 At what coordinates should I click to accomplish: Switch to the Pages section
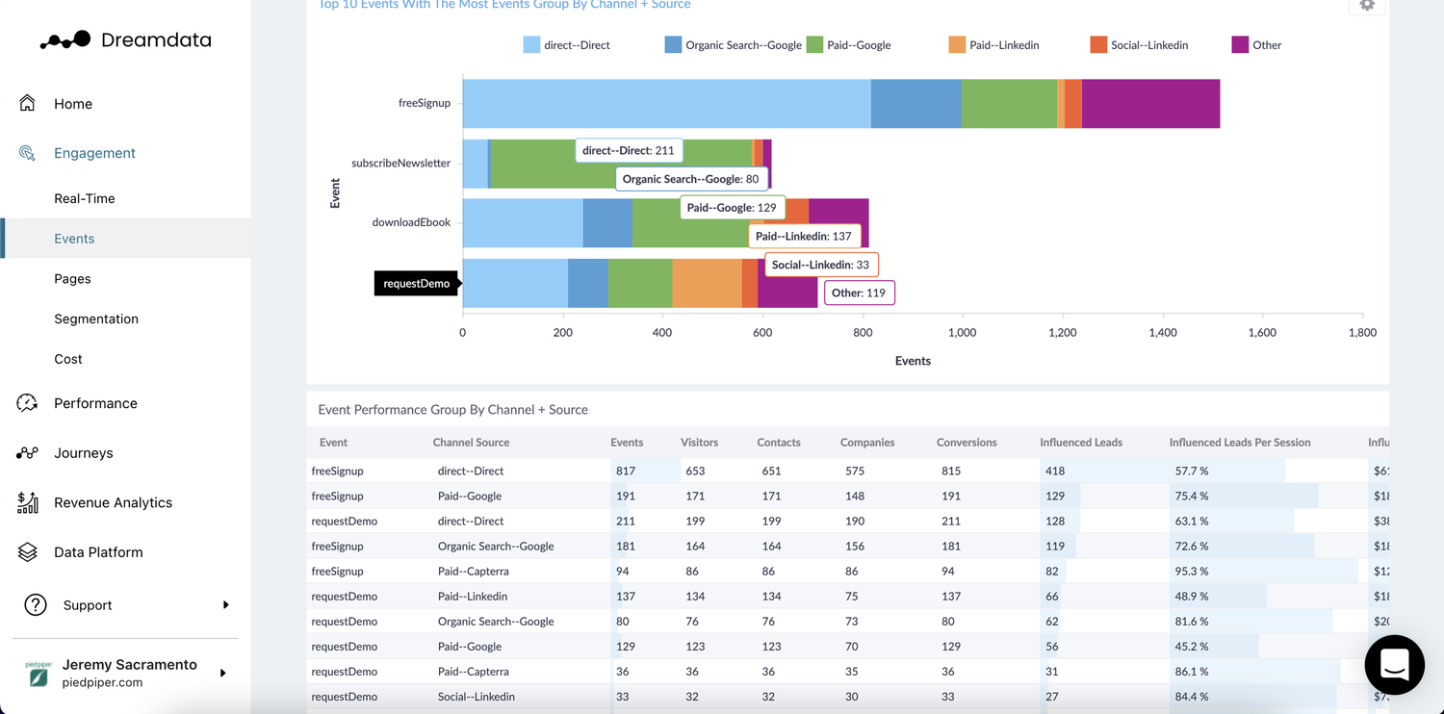pyautogui.click(x=72, y=278)
